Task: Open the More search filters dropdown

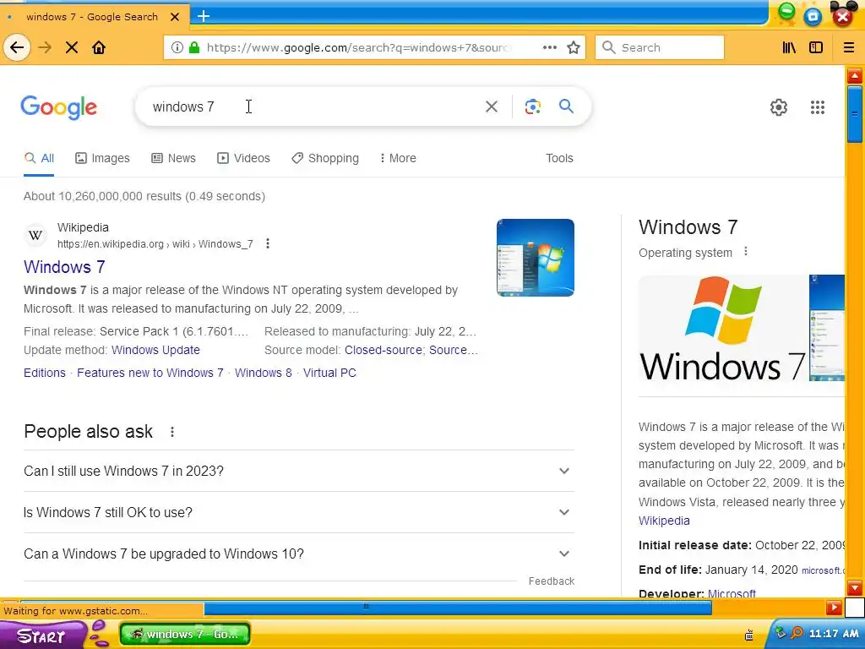Action: click(x=398, y=158)
